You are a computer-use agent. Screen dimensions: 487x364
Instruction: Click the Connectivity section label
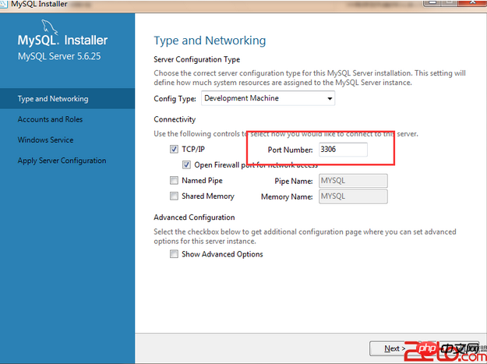coord(175,119)
